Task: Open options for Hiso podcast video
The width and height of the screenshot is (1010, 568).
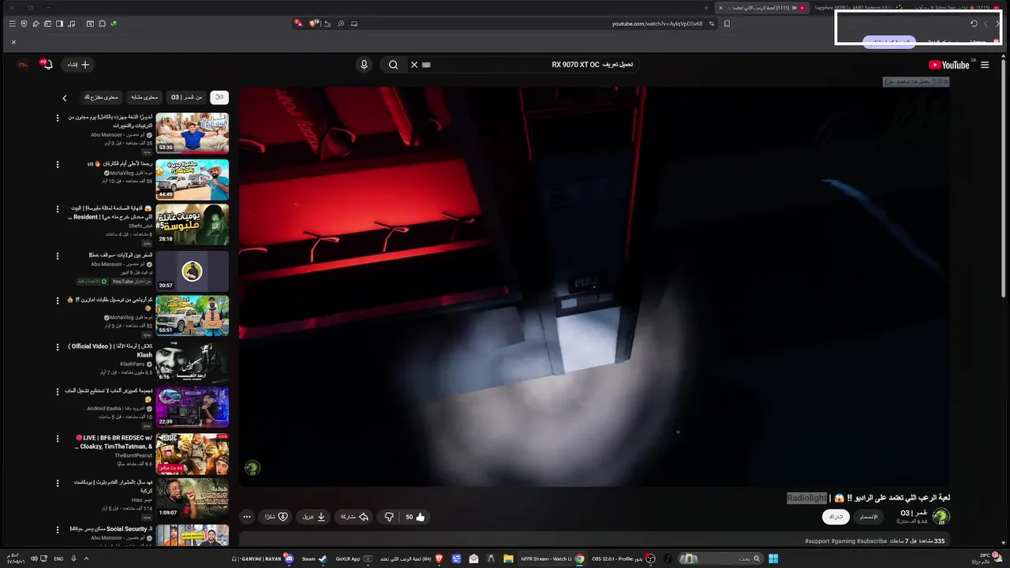Action: (x=57, y=483)
